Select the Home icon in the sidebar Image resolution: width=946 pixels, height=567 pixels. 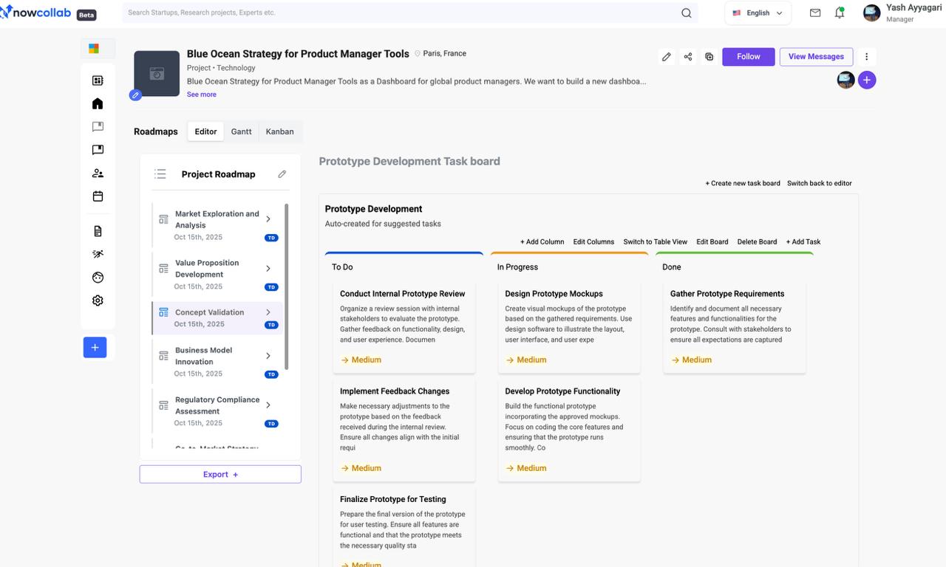pyautogui.click(x=97, y=103)
